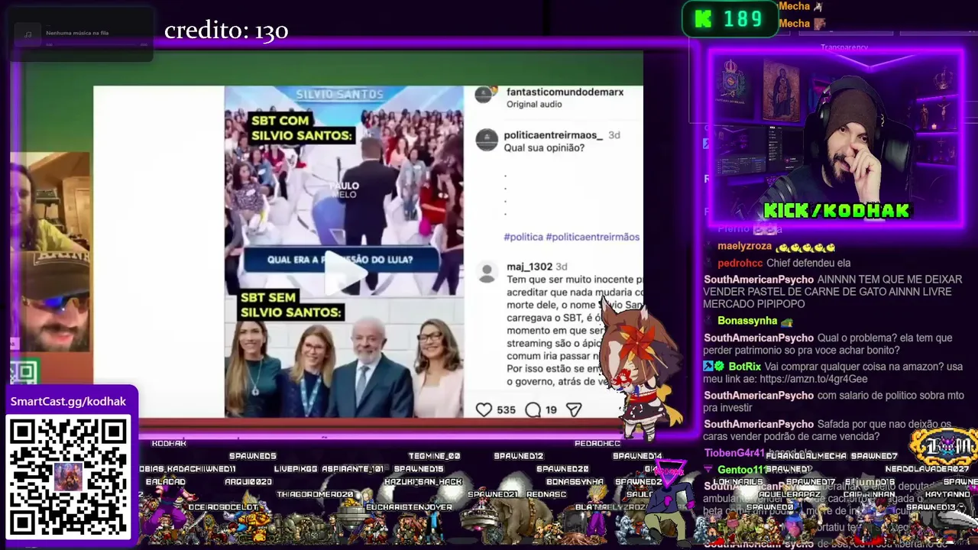Click the 'SBT COM SILVIO SANTOS:' caption
This screenshot has width=978, height=550.
301,128
